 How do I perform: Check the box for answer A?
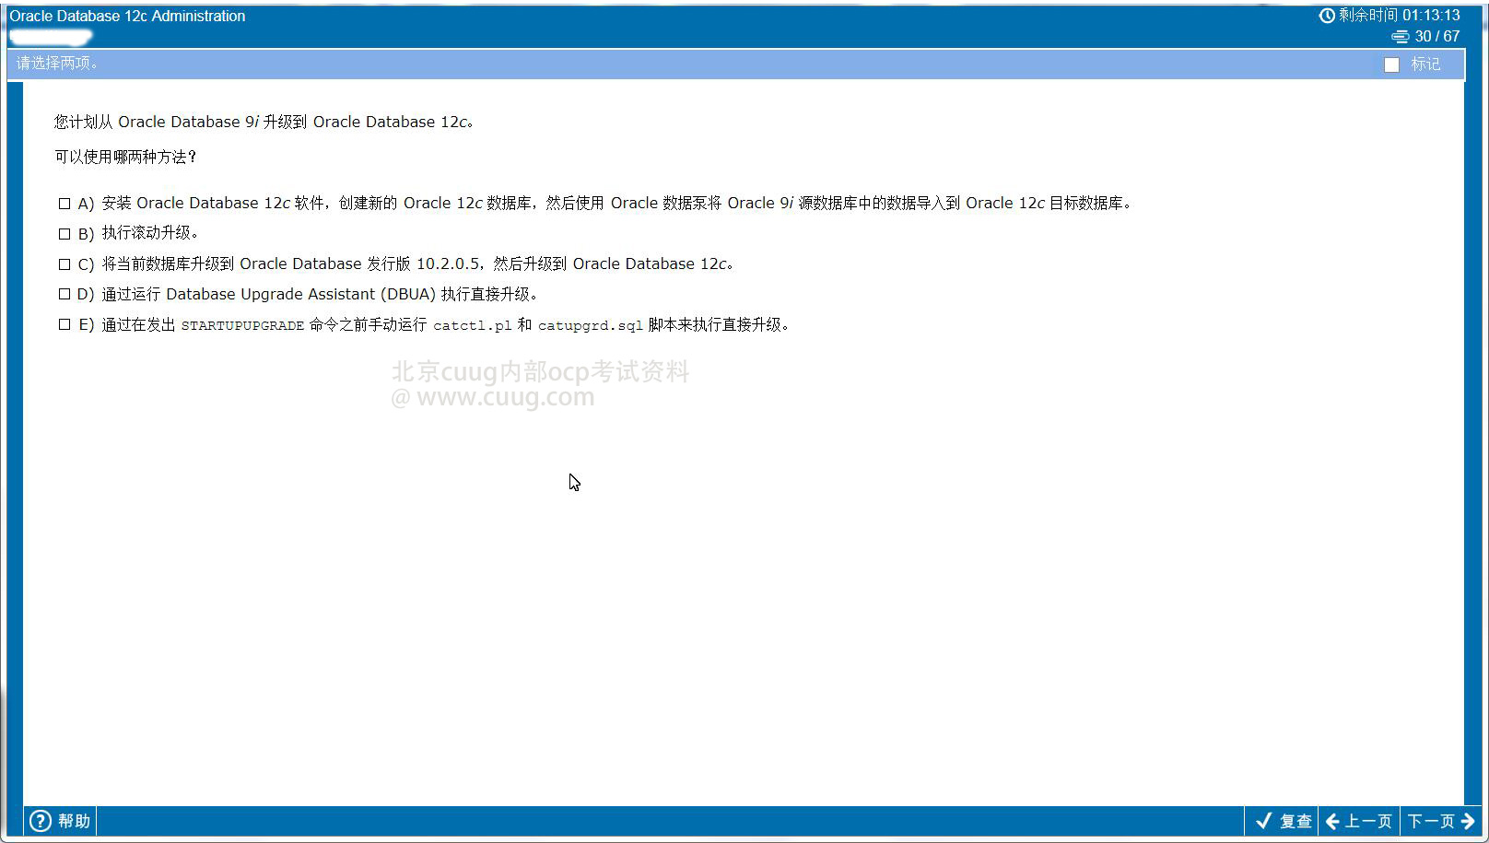(x=64, y=204)
